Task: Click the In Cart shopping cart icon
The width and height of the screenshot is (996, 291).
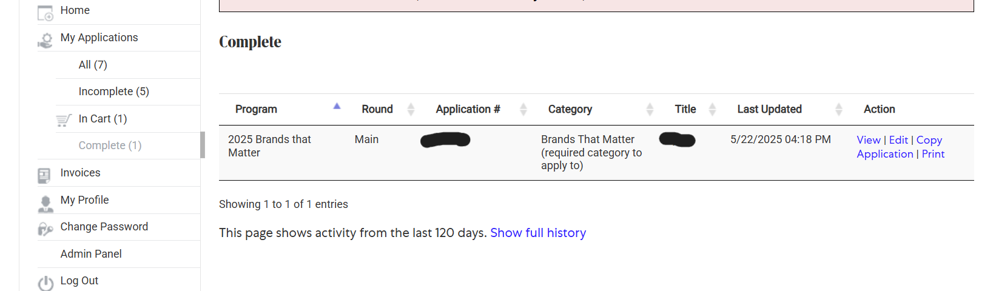Action: point(64,120)
